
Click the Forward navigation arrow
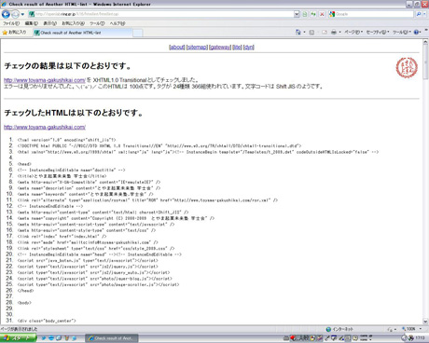coord(15,14)
